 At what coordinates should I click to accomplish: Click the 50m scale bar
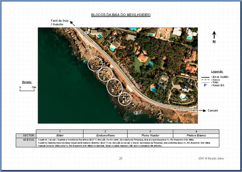[x=28, y=90]
